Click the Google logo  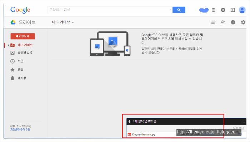[20, 10]
